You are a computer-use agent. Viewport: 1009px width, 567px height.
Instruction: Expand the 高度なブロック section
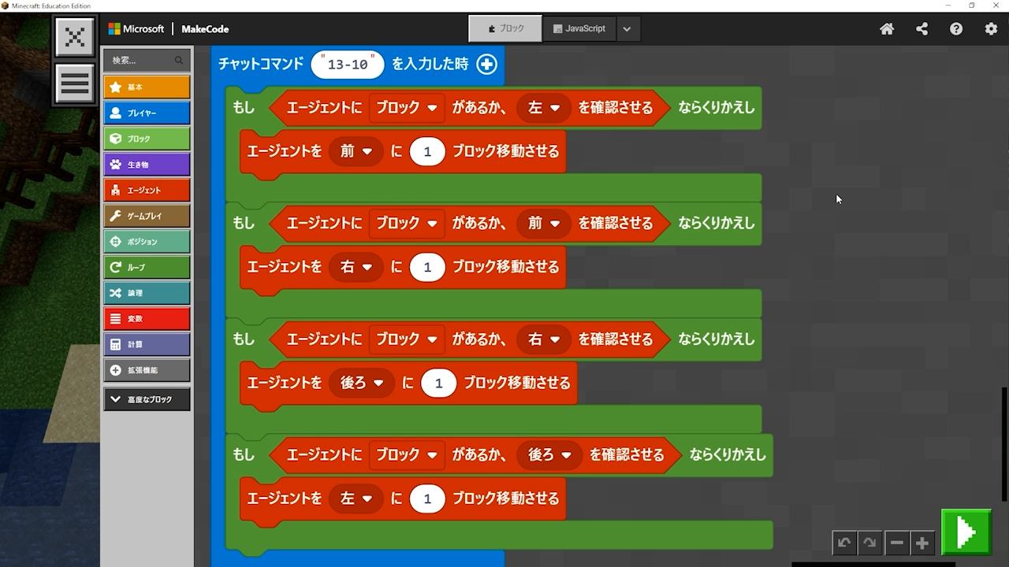[x=147, y=399]
